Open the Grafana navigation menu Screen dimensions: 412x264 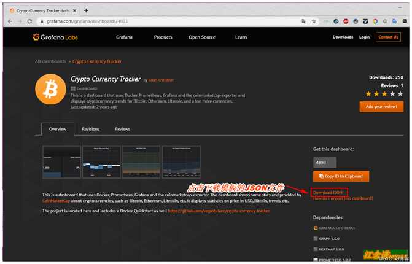124,37
